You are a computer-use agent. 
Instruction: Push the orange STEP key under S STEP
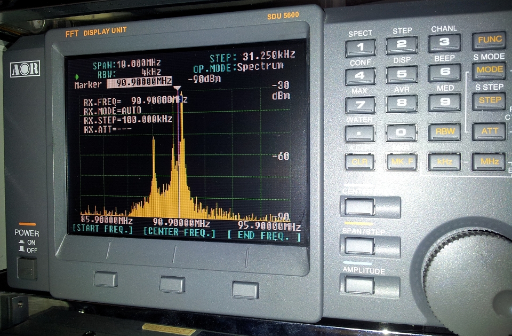click(489, 101)
